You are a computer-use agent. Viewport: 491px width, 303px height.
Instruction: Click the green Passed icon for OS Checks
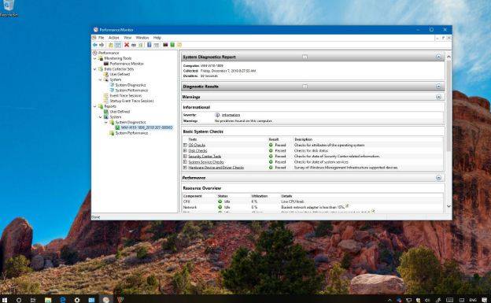click(x=271, y=145)
